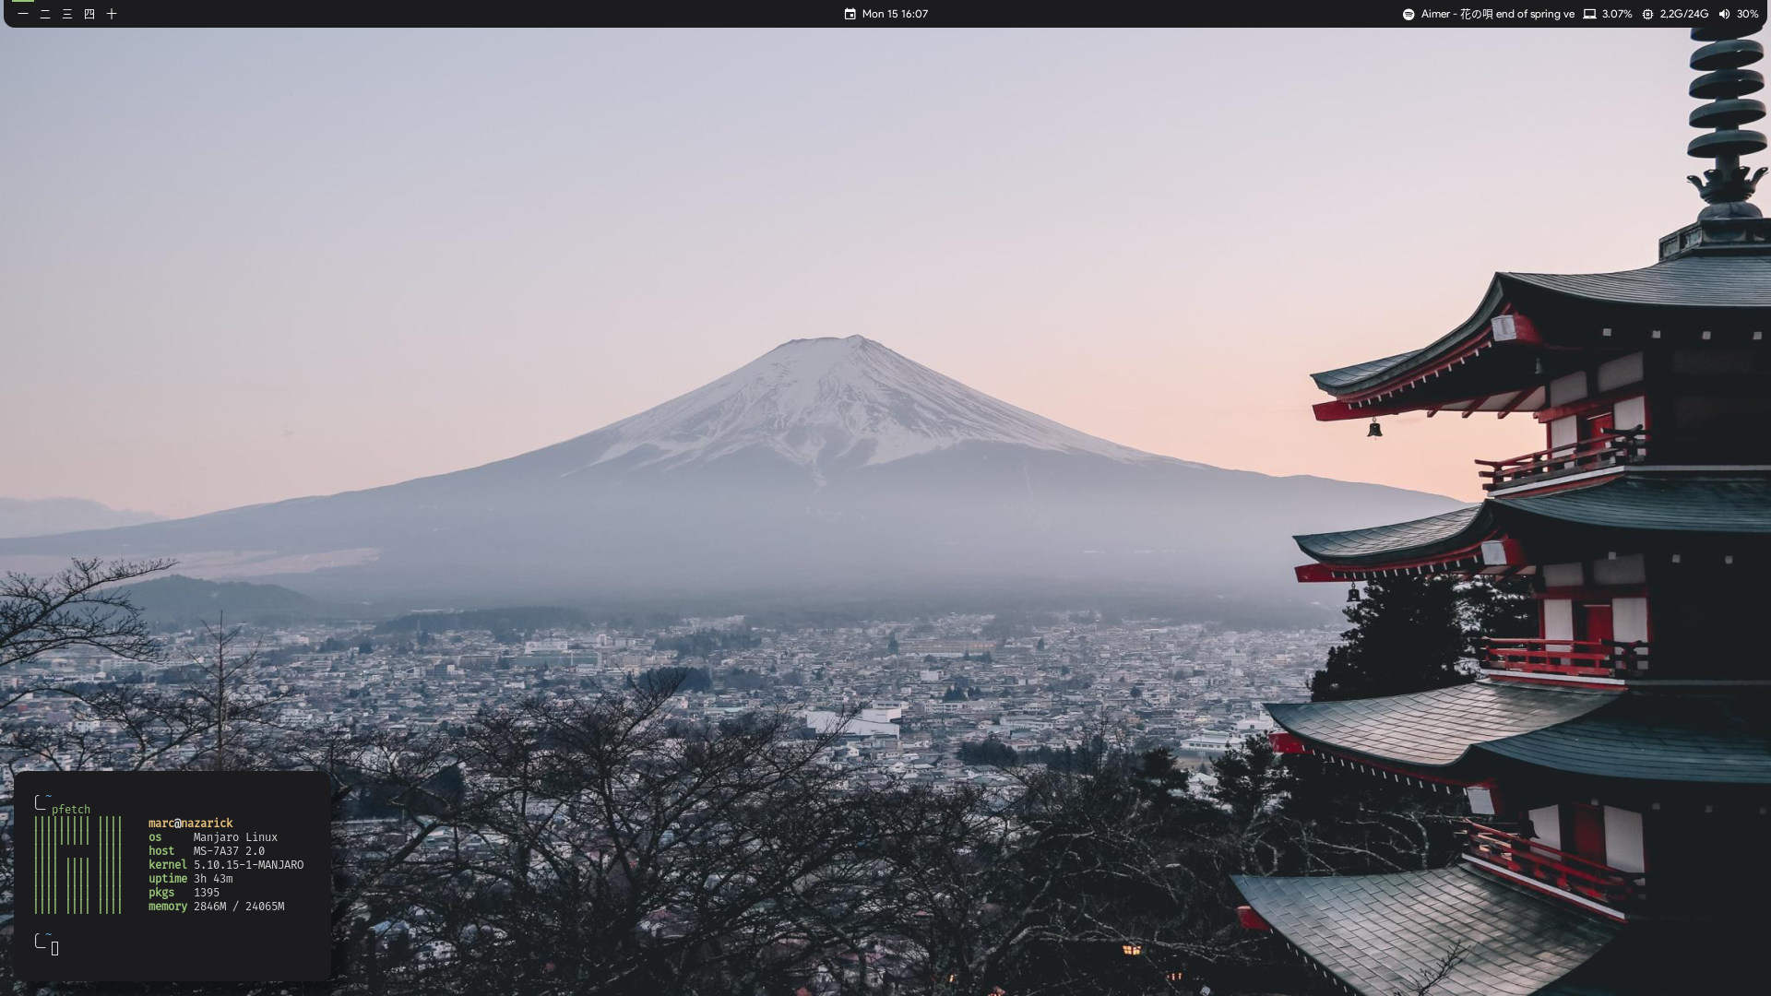Focus the terminal prompt cursor
The image size is (1771, 996).
click(55, 948)
